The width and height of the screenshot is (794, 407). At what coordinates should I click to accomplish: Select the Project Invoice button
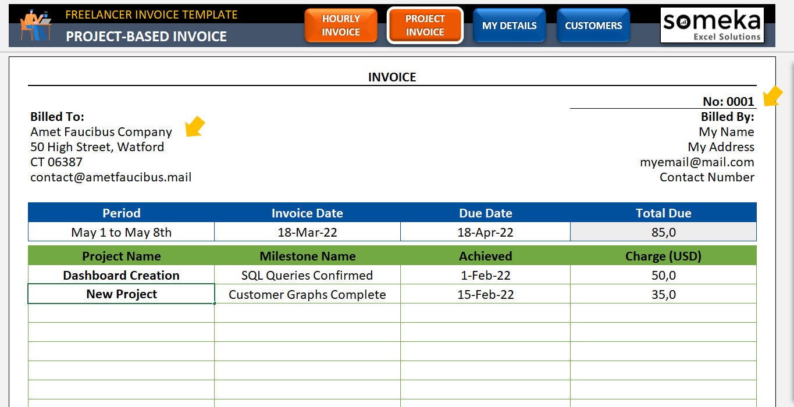tap(425, 26)
